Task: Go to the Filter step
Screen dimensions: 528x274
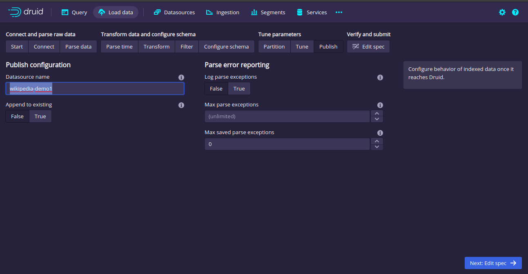Action: pyautogui.click(x=187, y=46)
